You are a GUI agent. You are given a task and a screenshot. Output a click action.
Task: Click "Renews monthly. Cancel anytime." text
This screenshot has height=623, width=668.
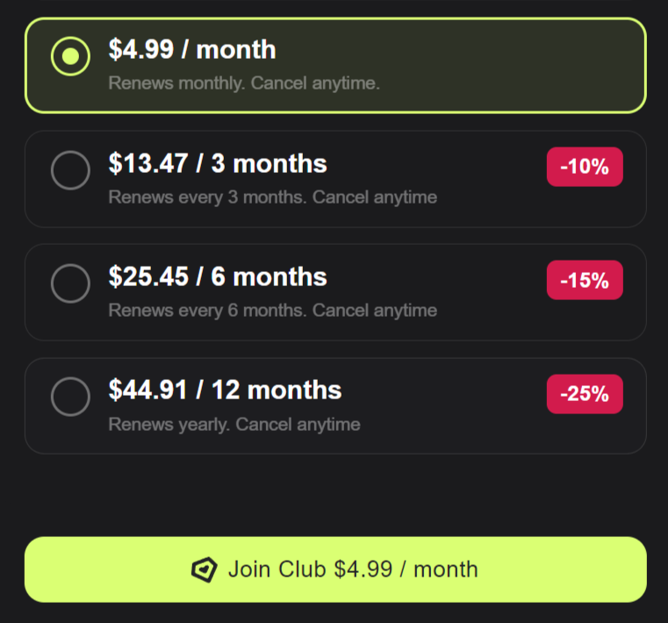tap(244, 83)
